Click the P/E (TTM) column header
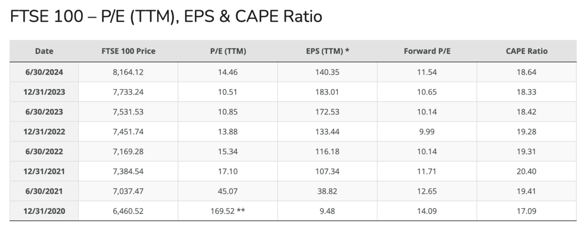Screen dimensions: 586x237 click(228, 51)
